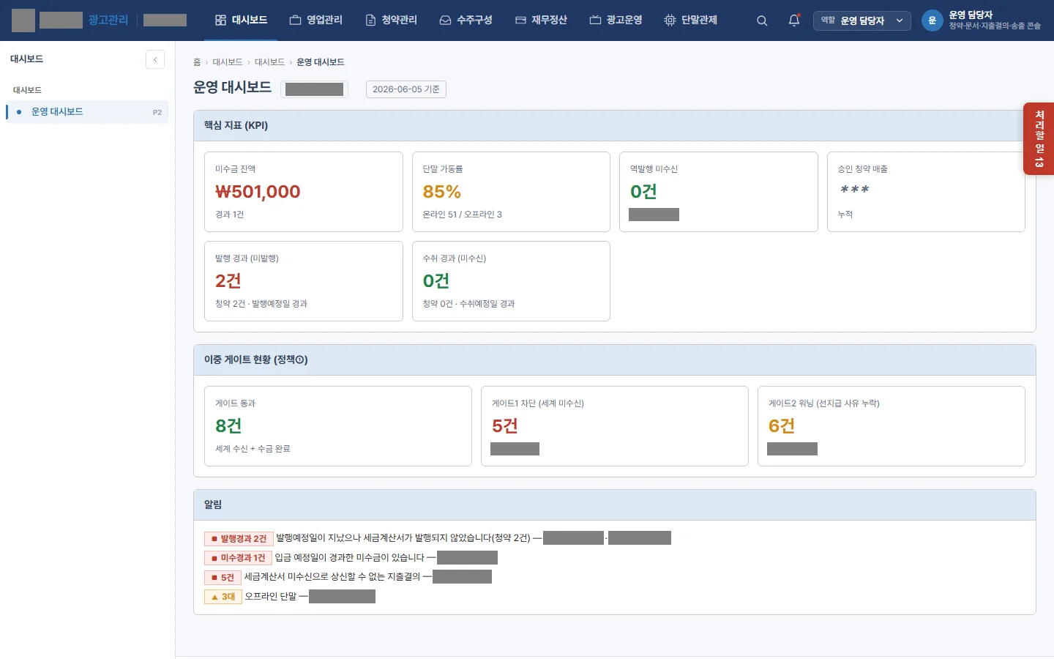Viewport: 1054px width, 659px height.
Task: Click the 2026-06-05 기준 date badge
Action: pyautogui.click(x=406, y=89)
